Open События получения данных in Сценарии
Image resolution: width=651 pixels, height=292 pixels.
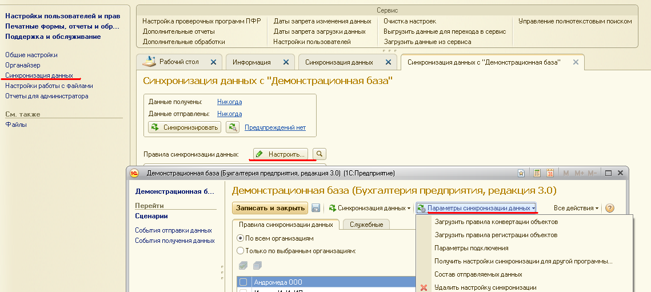click(175, 241)
